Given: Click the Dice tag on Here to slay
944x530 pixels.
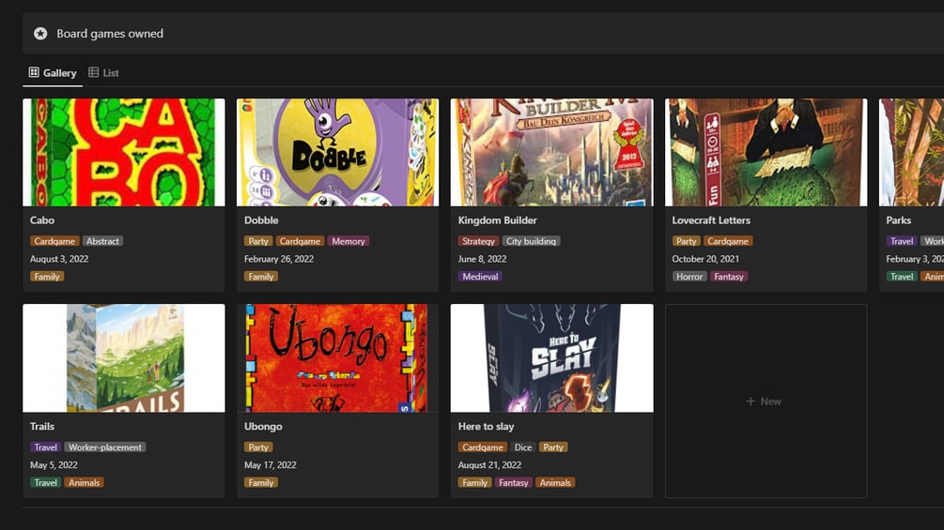Looking at the screenshot, I should (x=522, y=447).
